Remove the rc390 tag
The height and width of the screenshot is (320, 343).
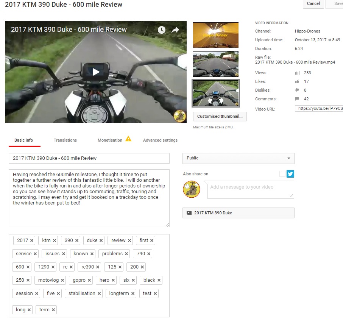point(98,267)
